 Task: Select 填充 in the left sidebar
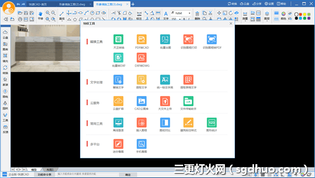5,58
